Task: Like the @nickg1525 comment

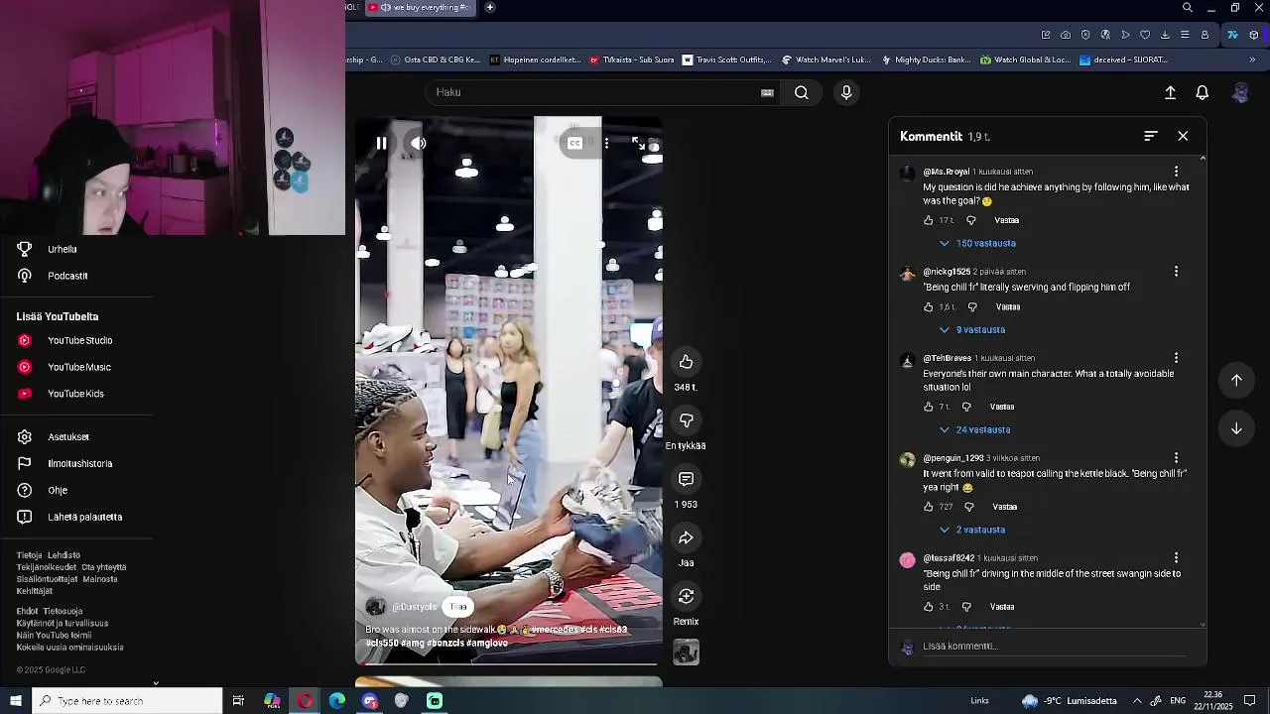Action: tap(929, 307)
